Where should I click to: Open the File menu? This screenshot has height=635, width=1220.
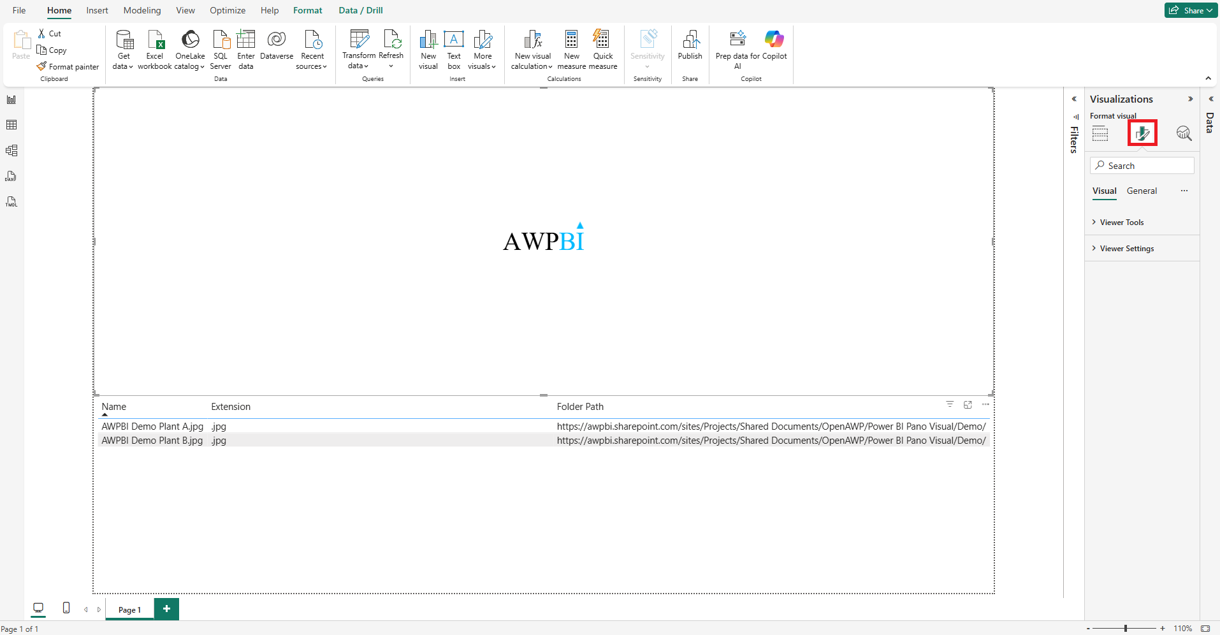tap(19, 10)
